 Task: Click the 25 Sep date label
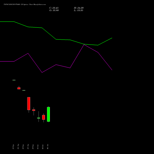23,147
